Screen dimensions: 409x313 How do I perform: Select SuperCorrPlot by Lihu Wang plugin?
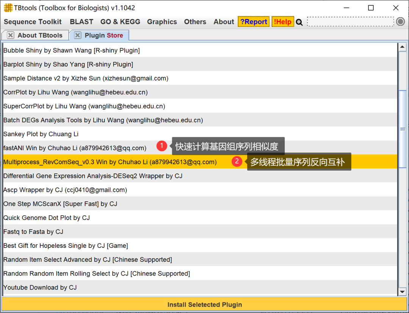click(x=200, y=106)
